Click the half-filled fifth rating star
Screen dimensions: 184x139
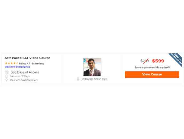[17, 63]
